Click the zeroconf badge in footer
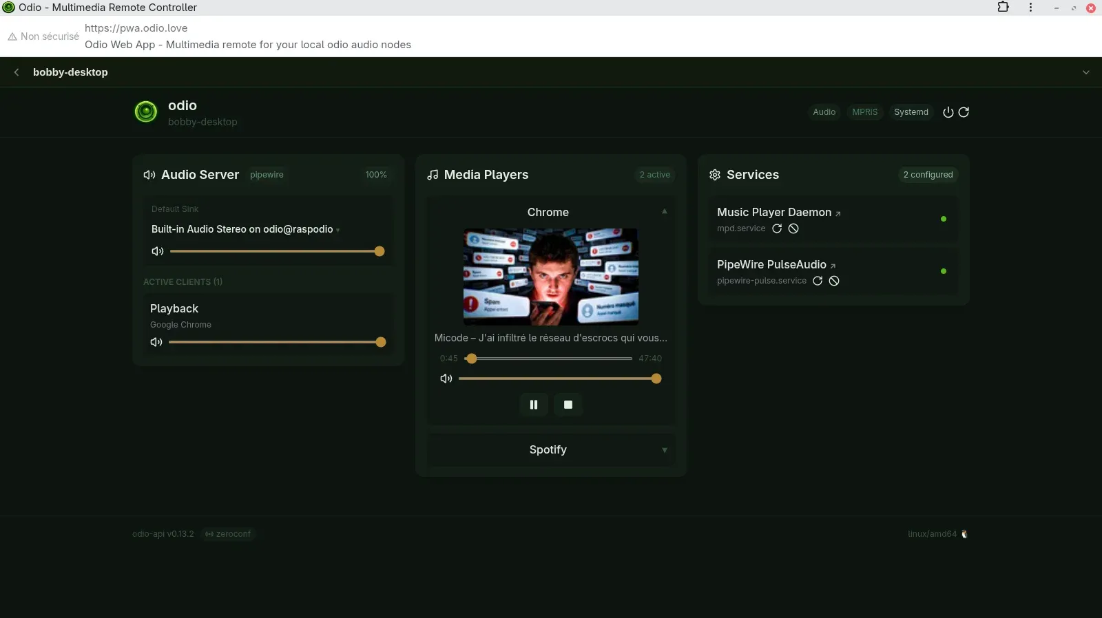Screen dimensions: 1102x618 [x=228, y=534]
